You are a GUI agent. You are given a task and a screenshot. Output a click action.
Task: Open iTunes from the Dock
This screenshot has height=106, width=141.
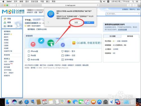[x=87, y=102]
